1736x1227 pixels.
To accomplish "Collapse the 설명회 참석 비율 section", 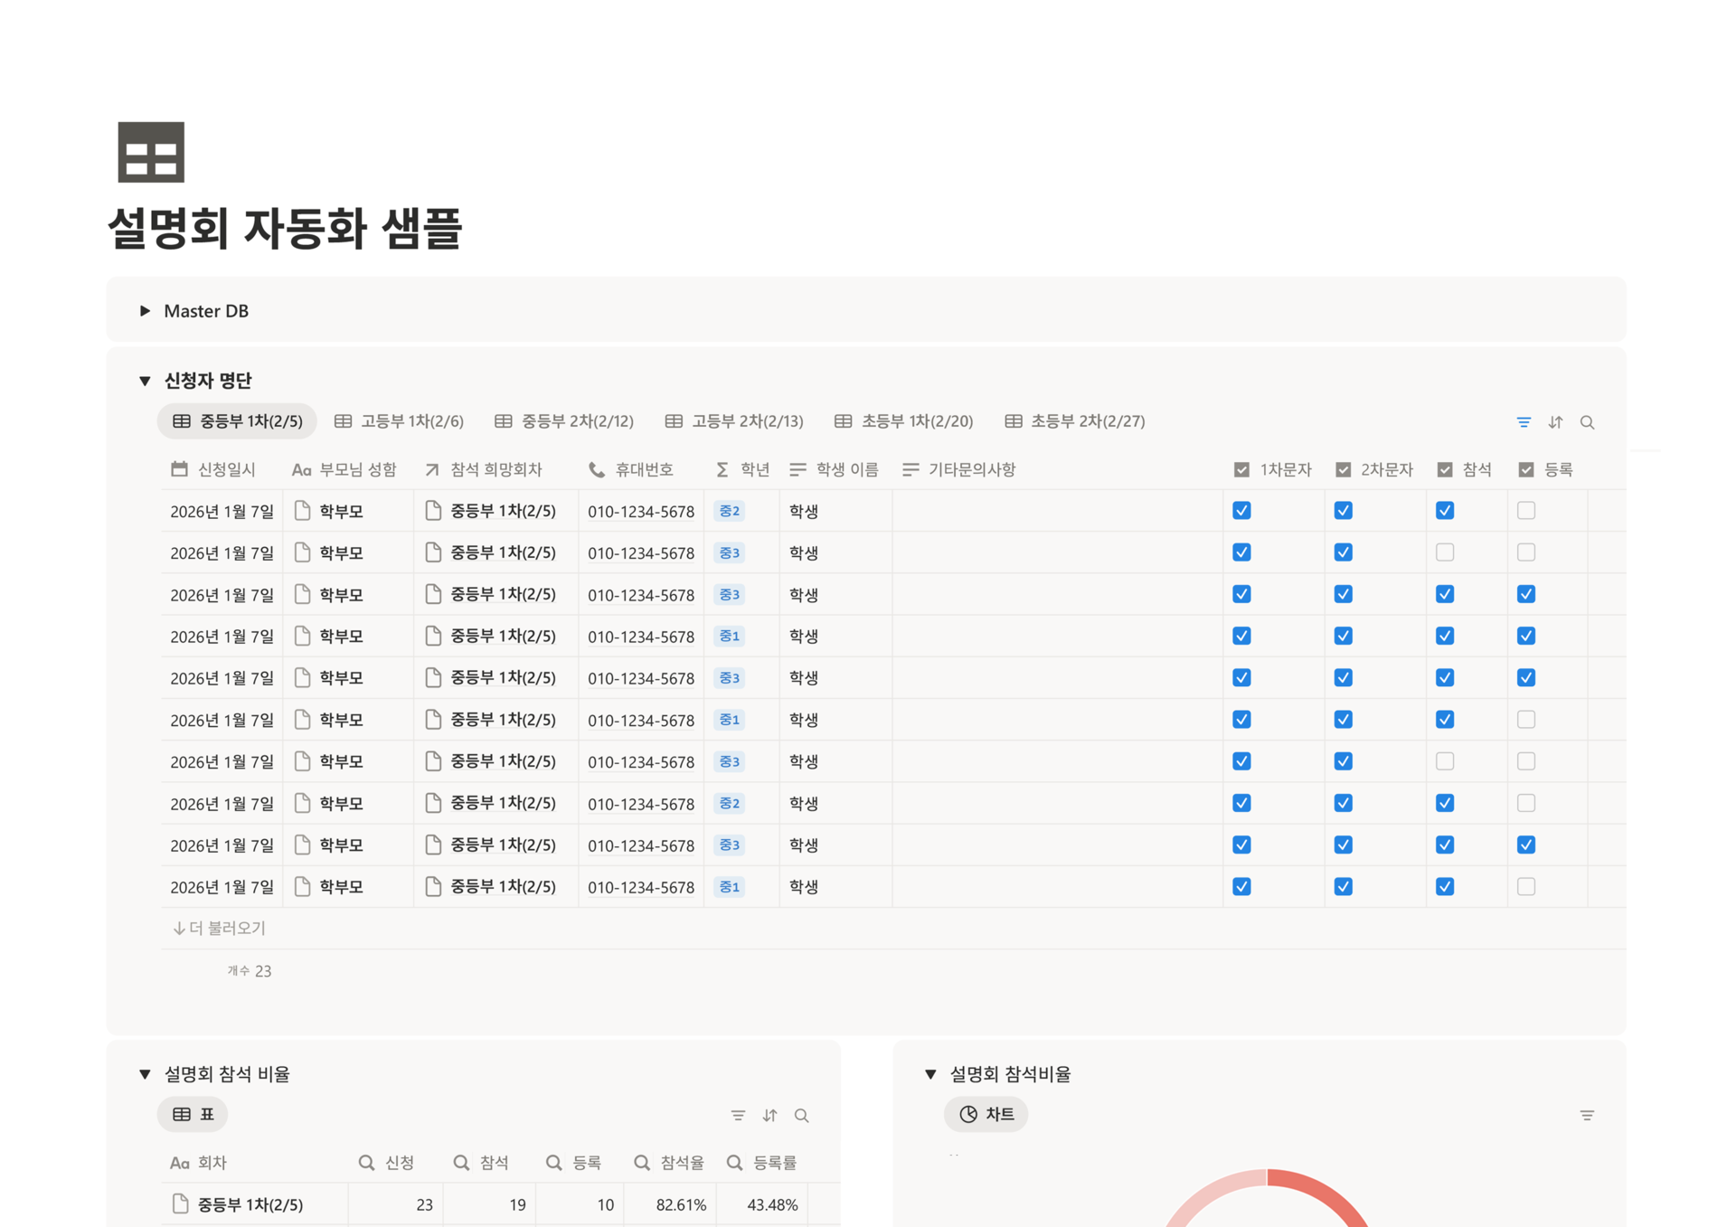I will [146, 1073].
